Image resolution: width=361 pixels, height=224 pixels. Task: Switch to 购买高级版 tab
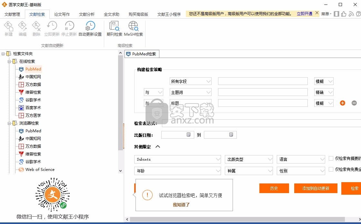click(x=138, y=14)
